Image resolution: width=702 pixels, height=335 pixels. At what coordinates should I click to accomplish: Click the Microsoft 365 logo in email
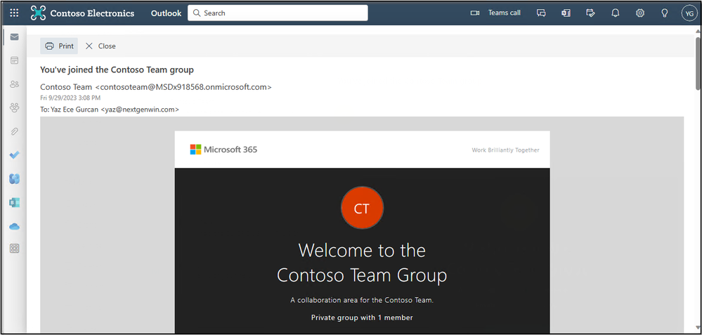point(223,150)
